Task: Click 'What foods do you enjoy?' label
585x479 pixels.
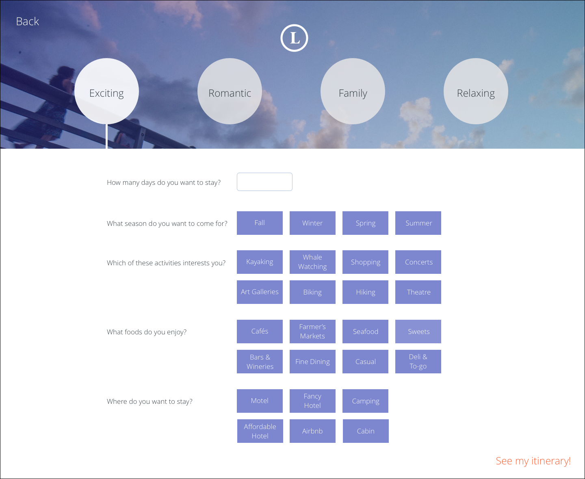Action: 147,332
